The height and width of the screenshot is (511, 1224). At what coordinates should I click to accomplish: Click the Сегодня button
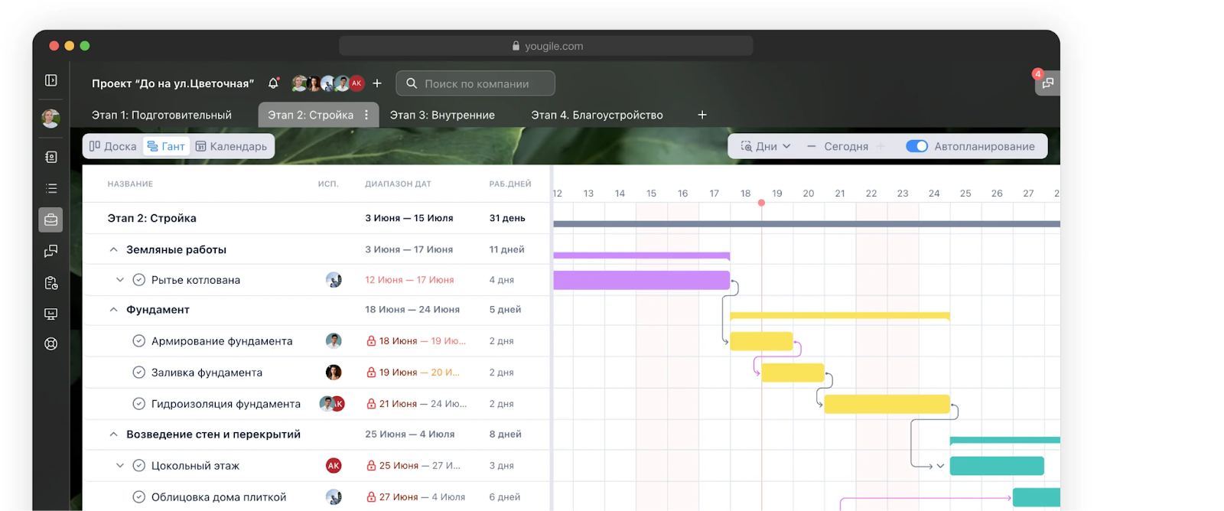pyautogui.click(x=845, y=146)
